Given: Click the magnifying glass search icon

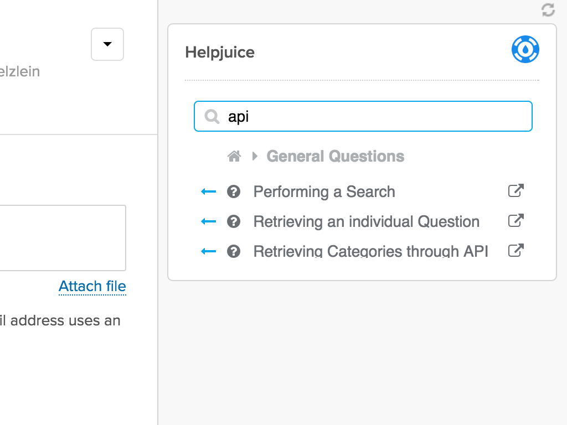Looking at the screenshot, I should [212, 117].
